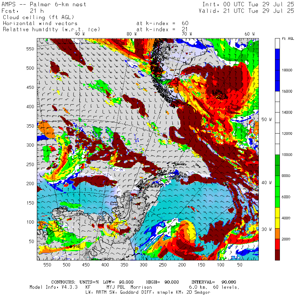
Task: Select the bright red color scale segment
Action: point(277,244)
